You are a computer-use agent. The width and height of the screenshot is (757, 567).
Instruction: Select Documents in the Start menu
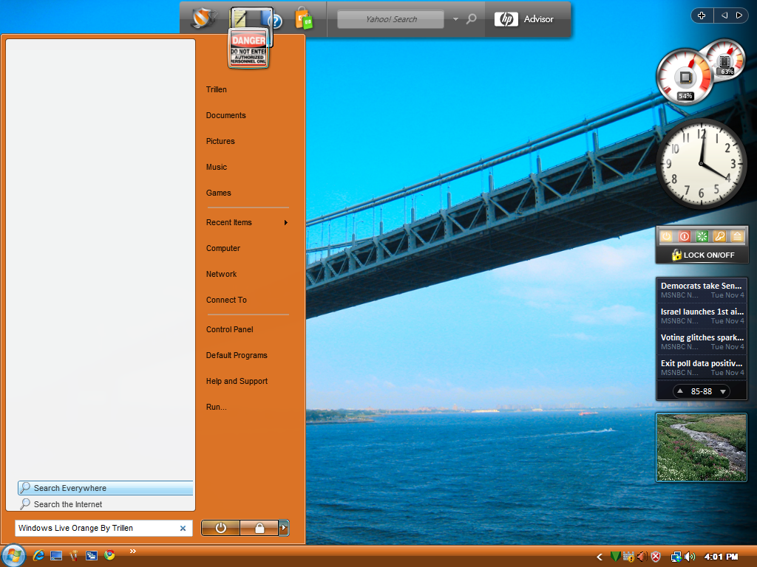pos(225,115)
